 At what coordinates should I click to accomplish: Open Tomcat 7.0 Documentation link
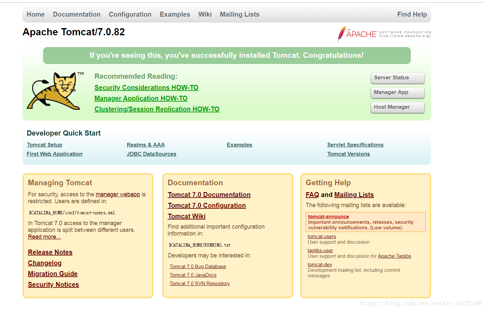(x=209, y=195)
